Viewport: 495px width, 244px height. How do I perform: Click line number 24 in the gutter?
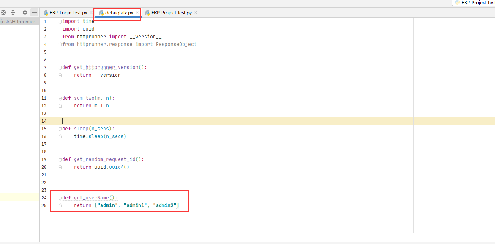[44, 198]
